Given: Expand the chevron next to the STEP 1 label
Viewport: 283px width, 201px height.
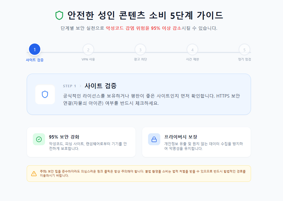Looking at the screenshot, I should [80, 86].
